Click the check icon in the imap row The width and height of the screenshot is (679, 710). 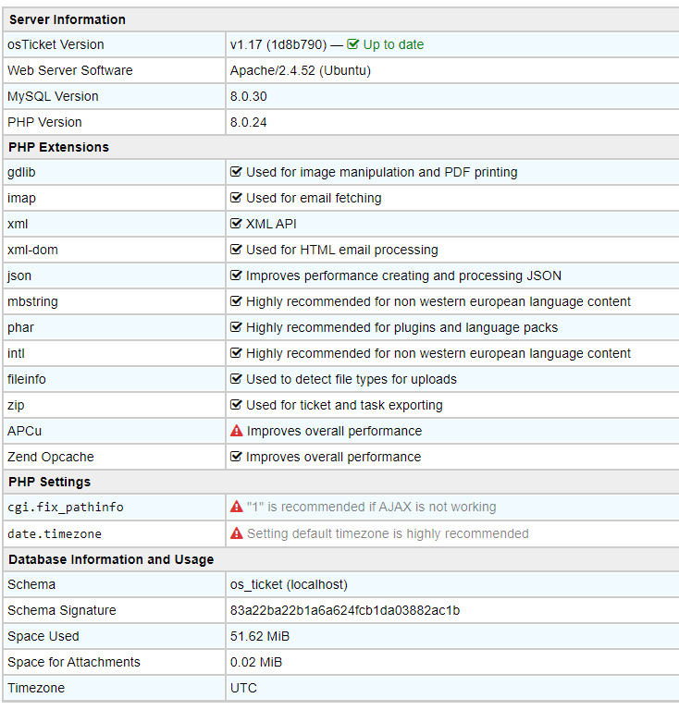(236, 198)
